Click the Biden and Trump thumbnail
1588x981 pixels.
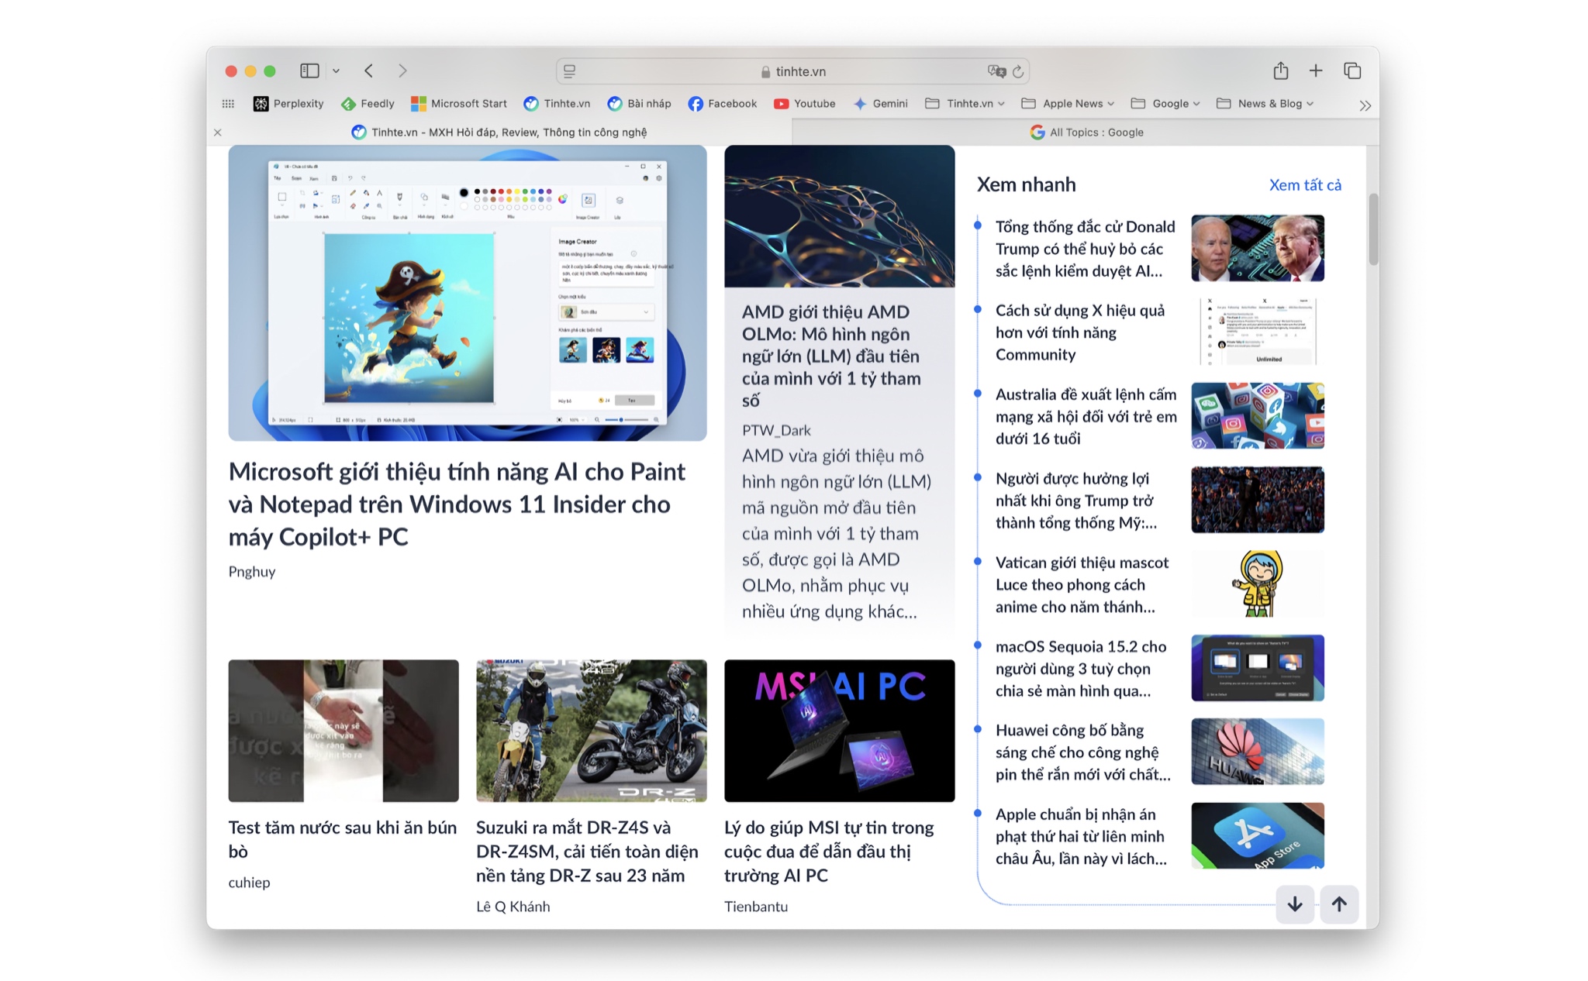1258,248
